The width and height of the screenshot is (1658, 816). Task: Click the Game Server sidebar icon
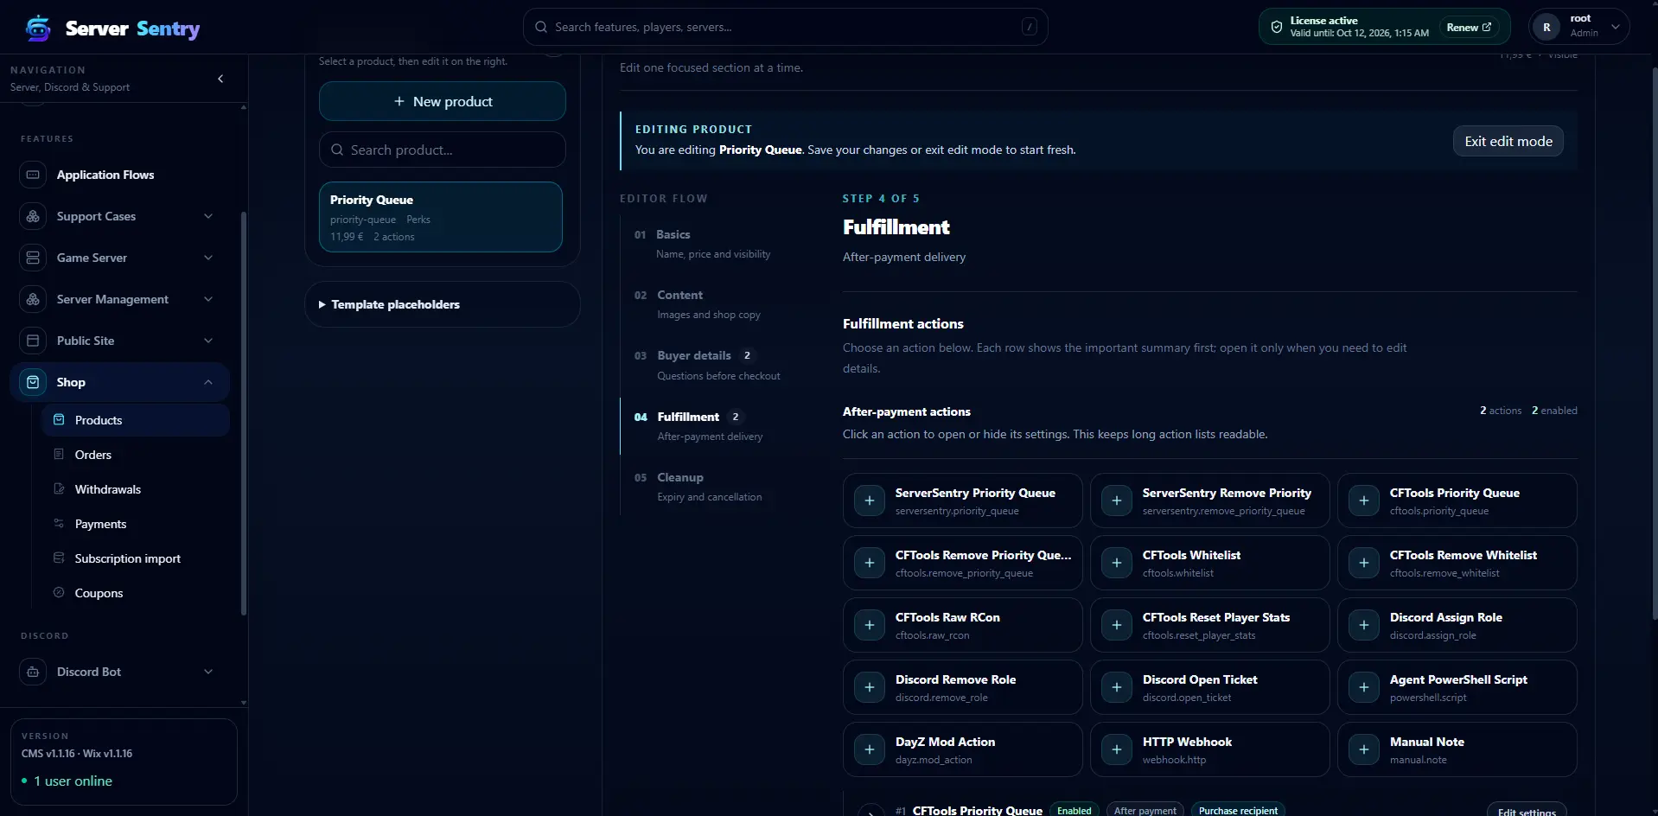tap(33, 258)
